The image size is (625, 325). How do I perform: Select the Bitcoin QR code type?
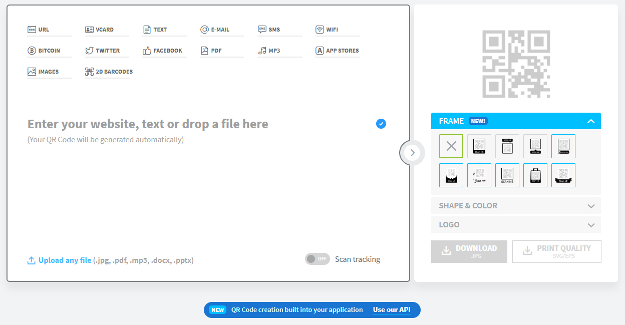(44, 51)
